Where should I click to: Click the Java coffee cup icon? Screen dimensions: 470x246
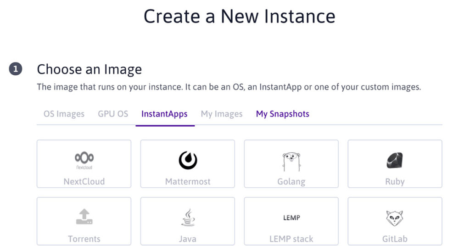pyautogui.click(x=187, y=218)
